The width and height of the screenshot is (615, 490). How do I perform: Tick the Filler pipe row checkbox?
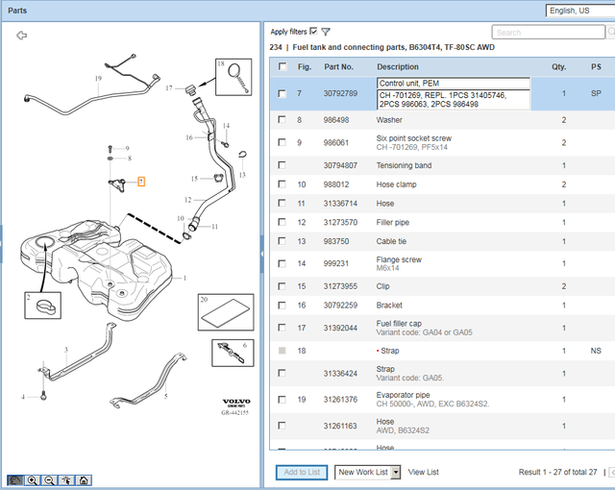[x=282, y=222]
